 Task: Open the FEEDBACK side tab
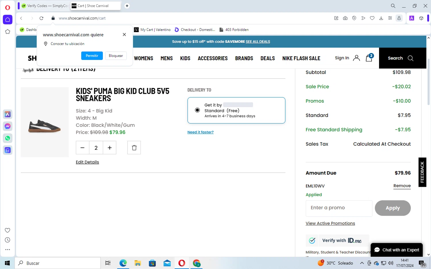click(422, 172)
